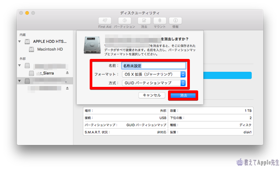Viewport: 280px width, 169px height.
Task: Select the APPLE HDD HTS disk
Action: coord(45,41)
